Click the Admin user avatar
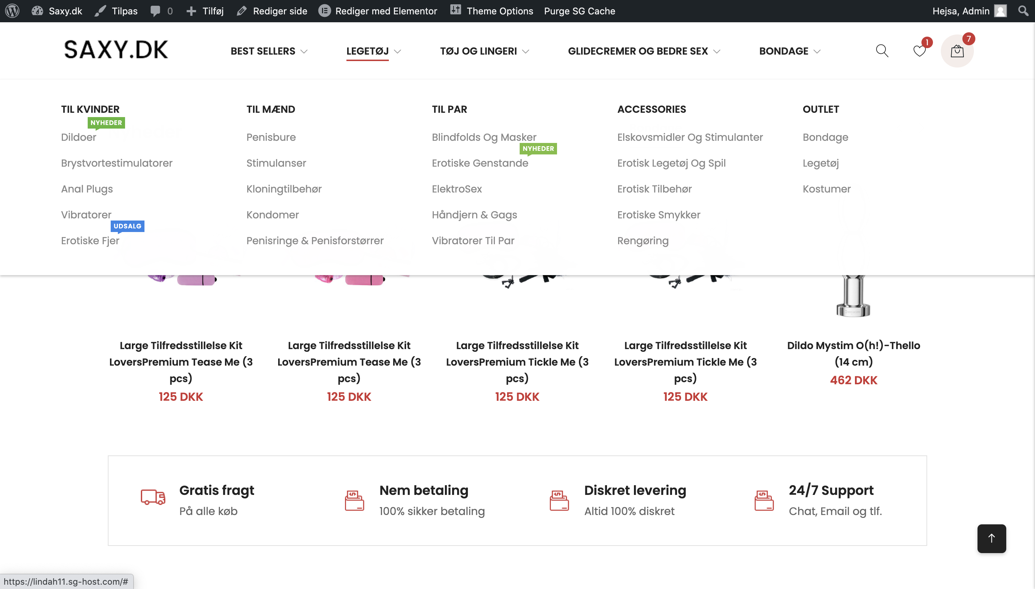The height and width of the screenshot is (589, 1035). [1000, 11]
